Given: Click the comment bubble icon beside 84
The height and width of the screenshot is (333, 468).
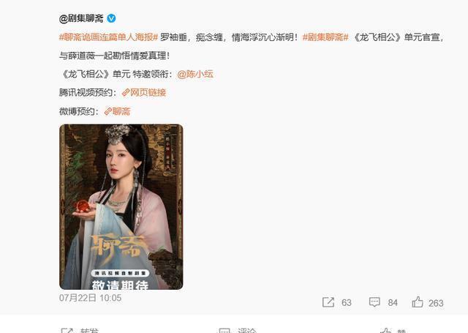Looking at the screenshot, I should tap(374, 302).
